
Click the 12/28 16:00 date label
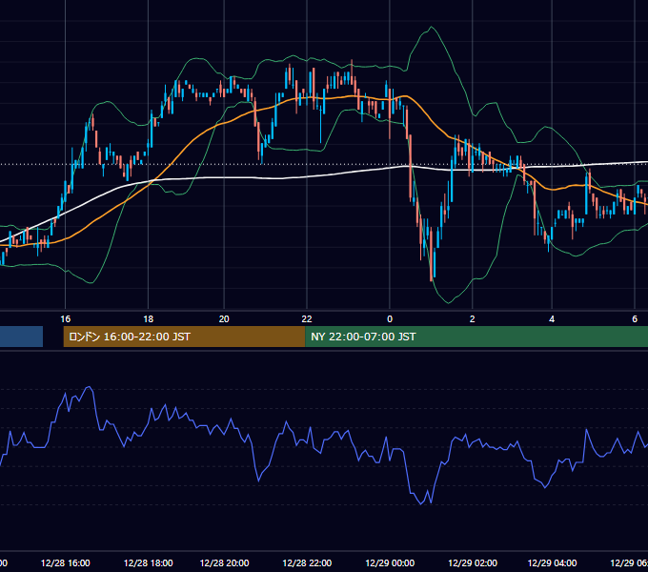coord(66,562)
